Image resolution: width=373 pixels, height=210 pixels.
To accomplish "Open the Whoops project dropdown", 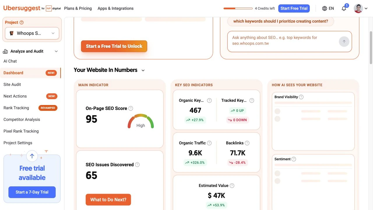I will point(32,33).
